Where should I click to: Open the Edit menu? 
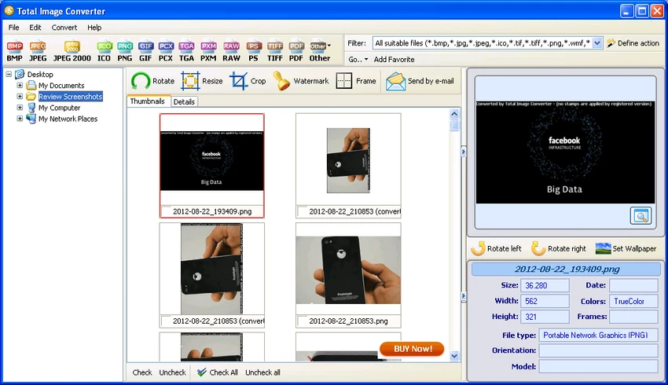35,27
